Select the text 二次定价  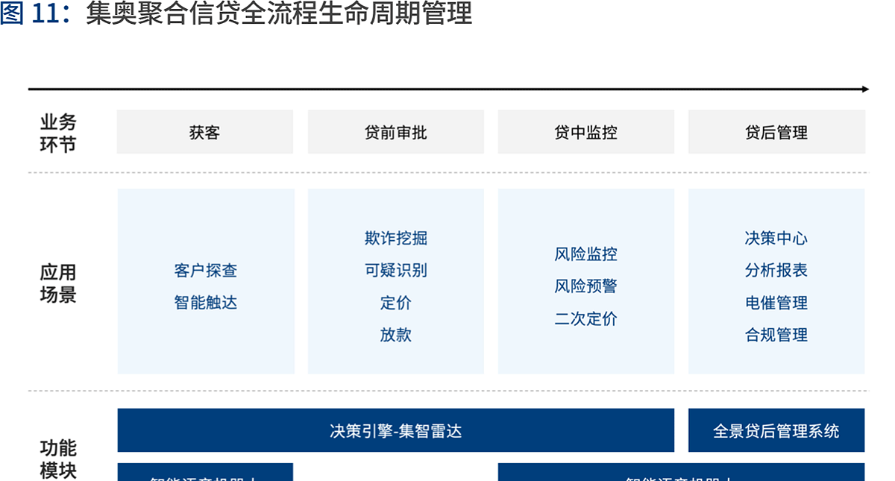tap(586, 319)
